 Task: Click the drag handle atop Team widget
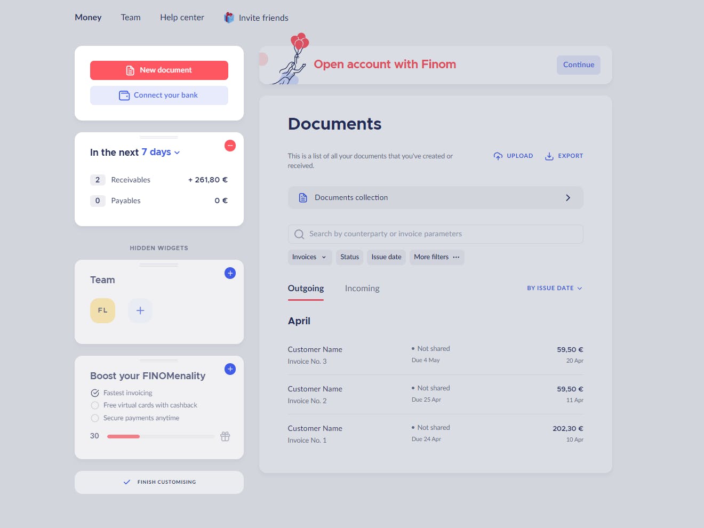[159, 265]
